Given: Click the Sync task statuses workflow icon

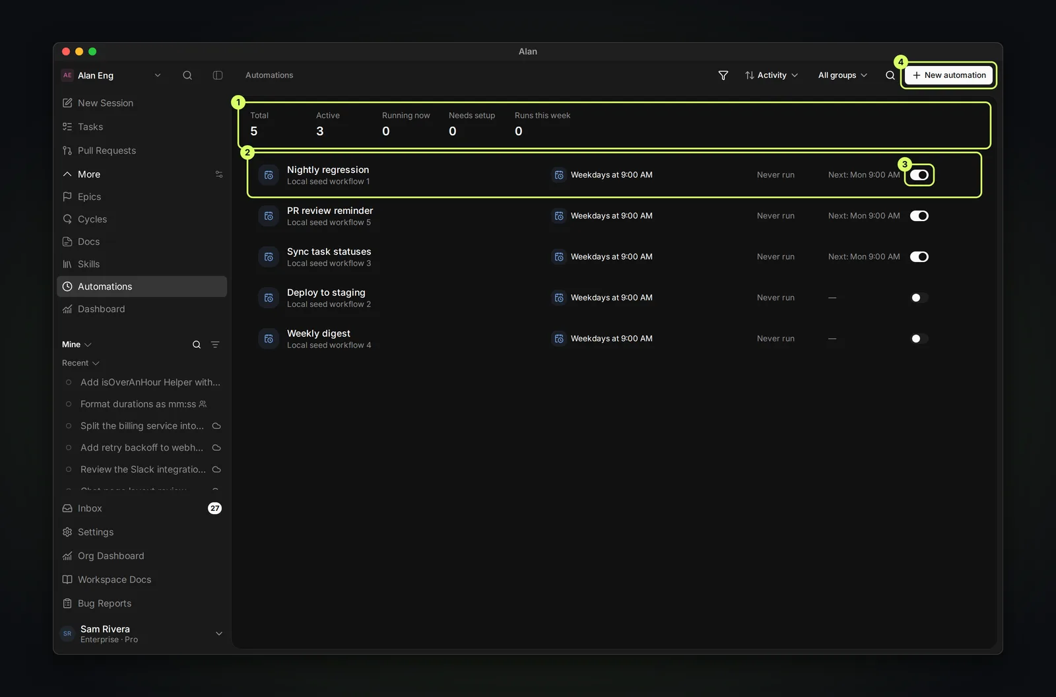Looking at the screenshot, I should coord(269,257).
